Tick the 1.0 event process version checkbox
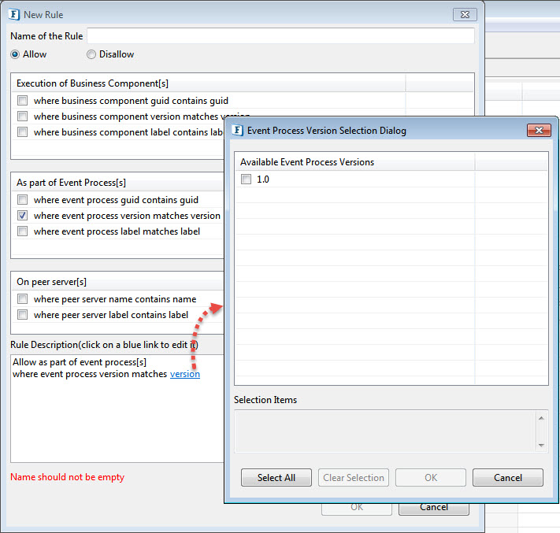Screen dimensions: 560x533 tap(246, 179)
